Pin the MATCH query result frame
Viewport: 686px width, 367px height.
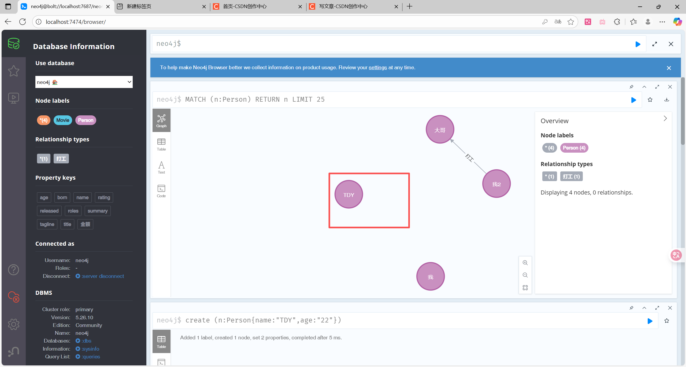631,87
